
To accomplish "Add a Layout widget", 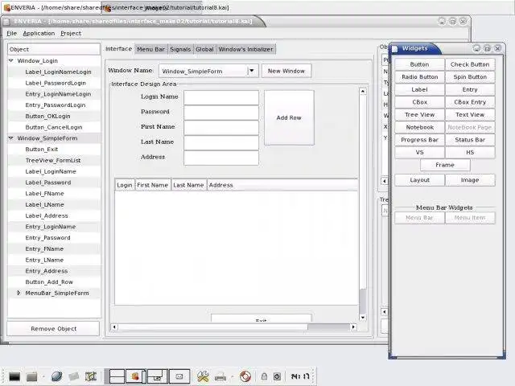I will point(419,180).
